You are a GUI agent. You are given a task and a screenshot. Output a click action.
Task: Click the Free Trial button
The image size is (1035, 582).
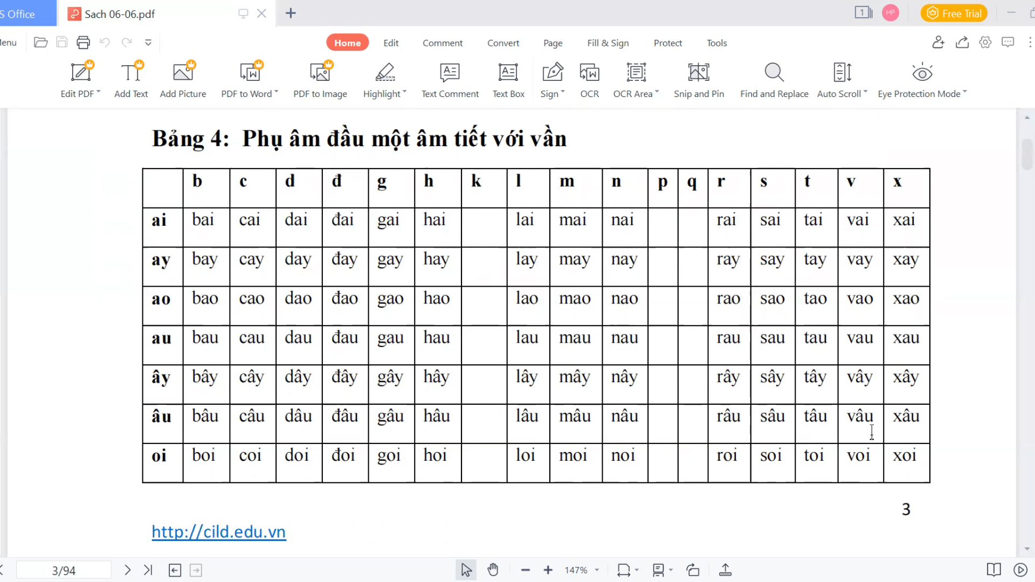pyautogui.click(x=955, y=13)
